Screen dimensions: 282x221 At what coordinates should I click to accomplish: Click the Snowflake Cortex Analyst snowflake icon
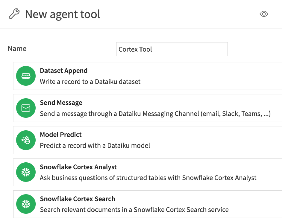tap(26, 172)
